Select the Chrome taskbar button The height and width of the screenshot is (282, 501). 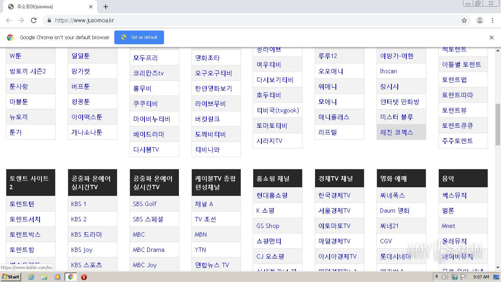coord(71,277)
